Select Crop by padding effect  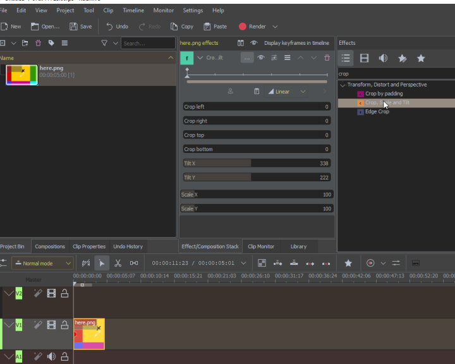click(384, 94)
